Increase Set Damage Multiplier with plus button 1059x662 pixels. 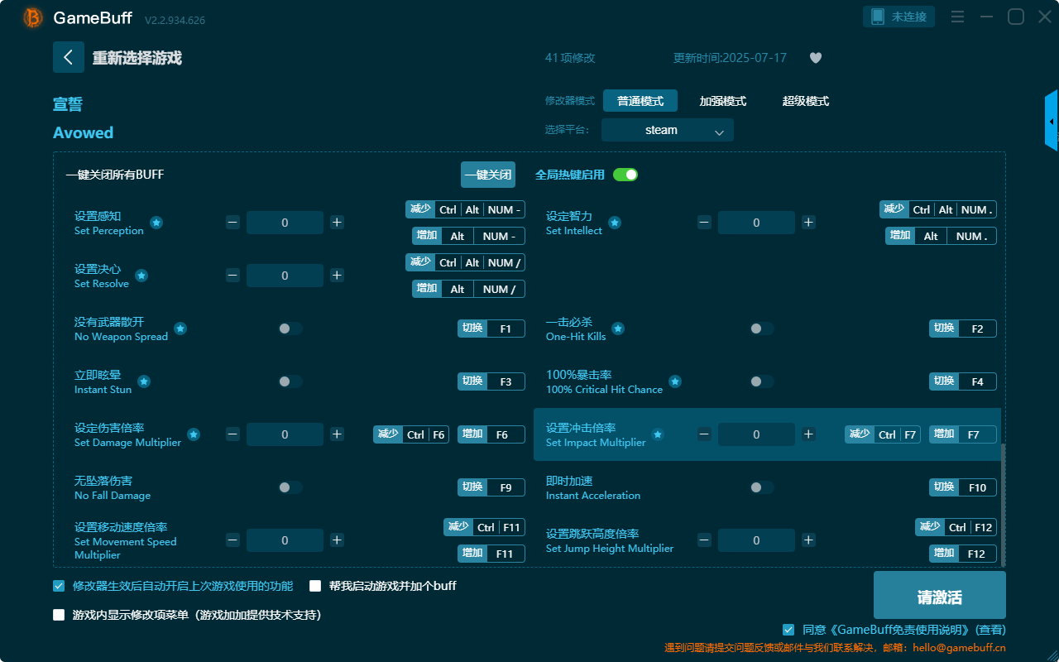click(337, 434)
